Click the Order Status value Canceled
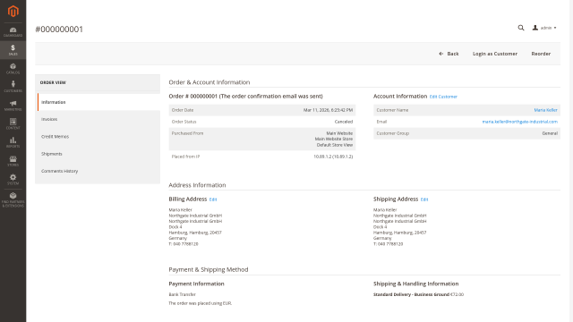 [x=344, y=122]
